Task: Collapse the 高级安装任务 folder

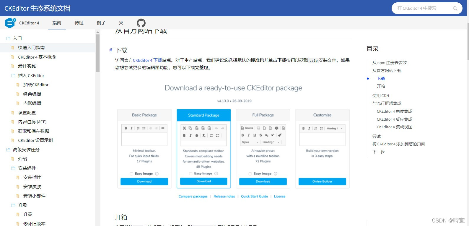Action: coord(8,150)
